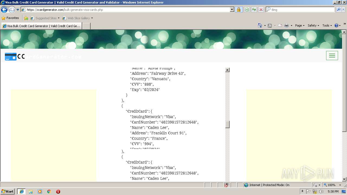Viewport: 347px width, 195px height.
Task: Click the Help question mark icon
Action: [x=336, y=25]
